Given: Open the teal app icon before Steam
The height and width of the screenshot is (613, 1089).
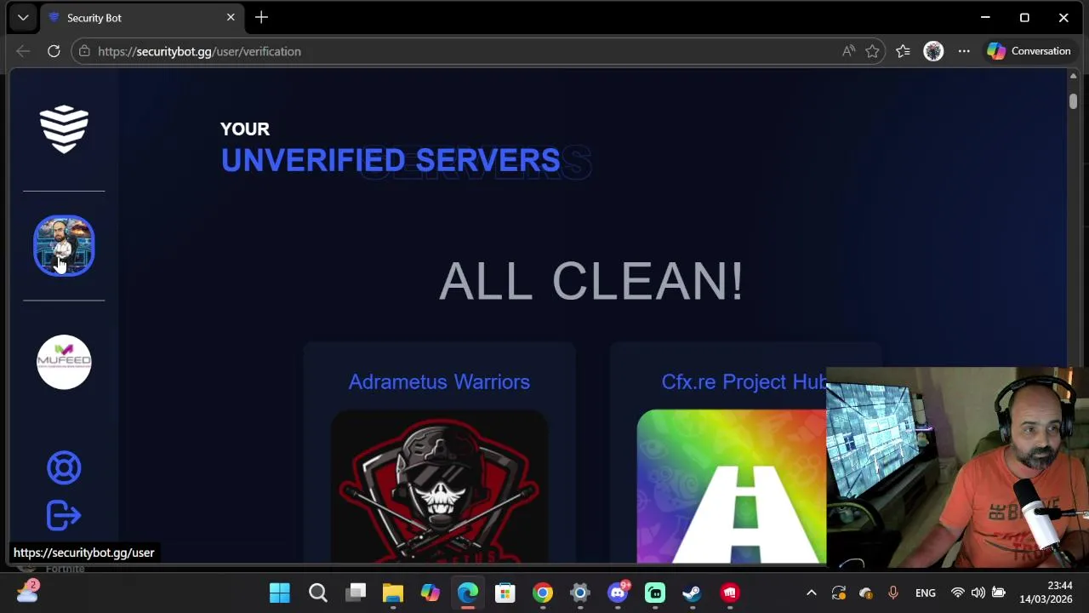Looking at the screenshot, I should point(655,593).
